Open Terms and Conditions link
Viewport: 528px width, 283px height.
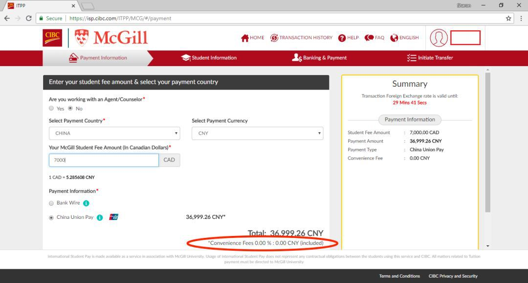[x=399, y=276]
